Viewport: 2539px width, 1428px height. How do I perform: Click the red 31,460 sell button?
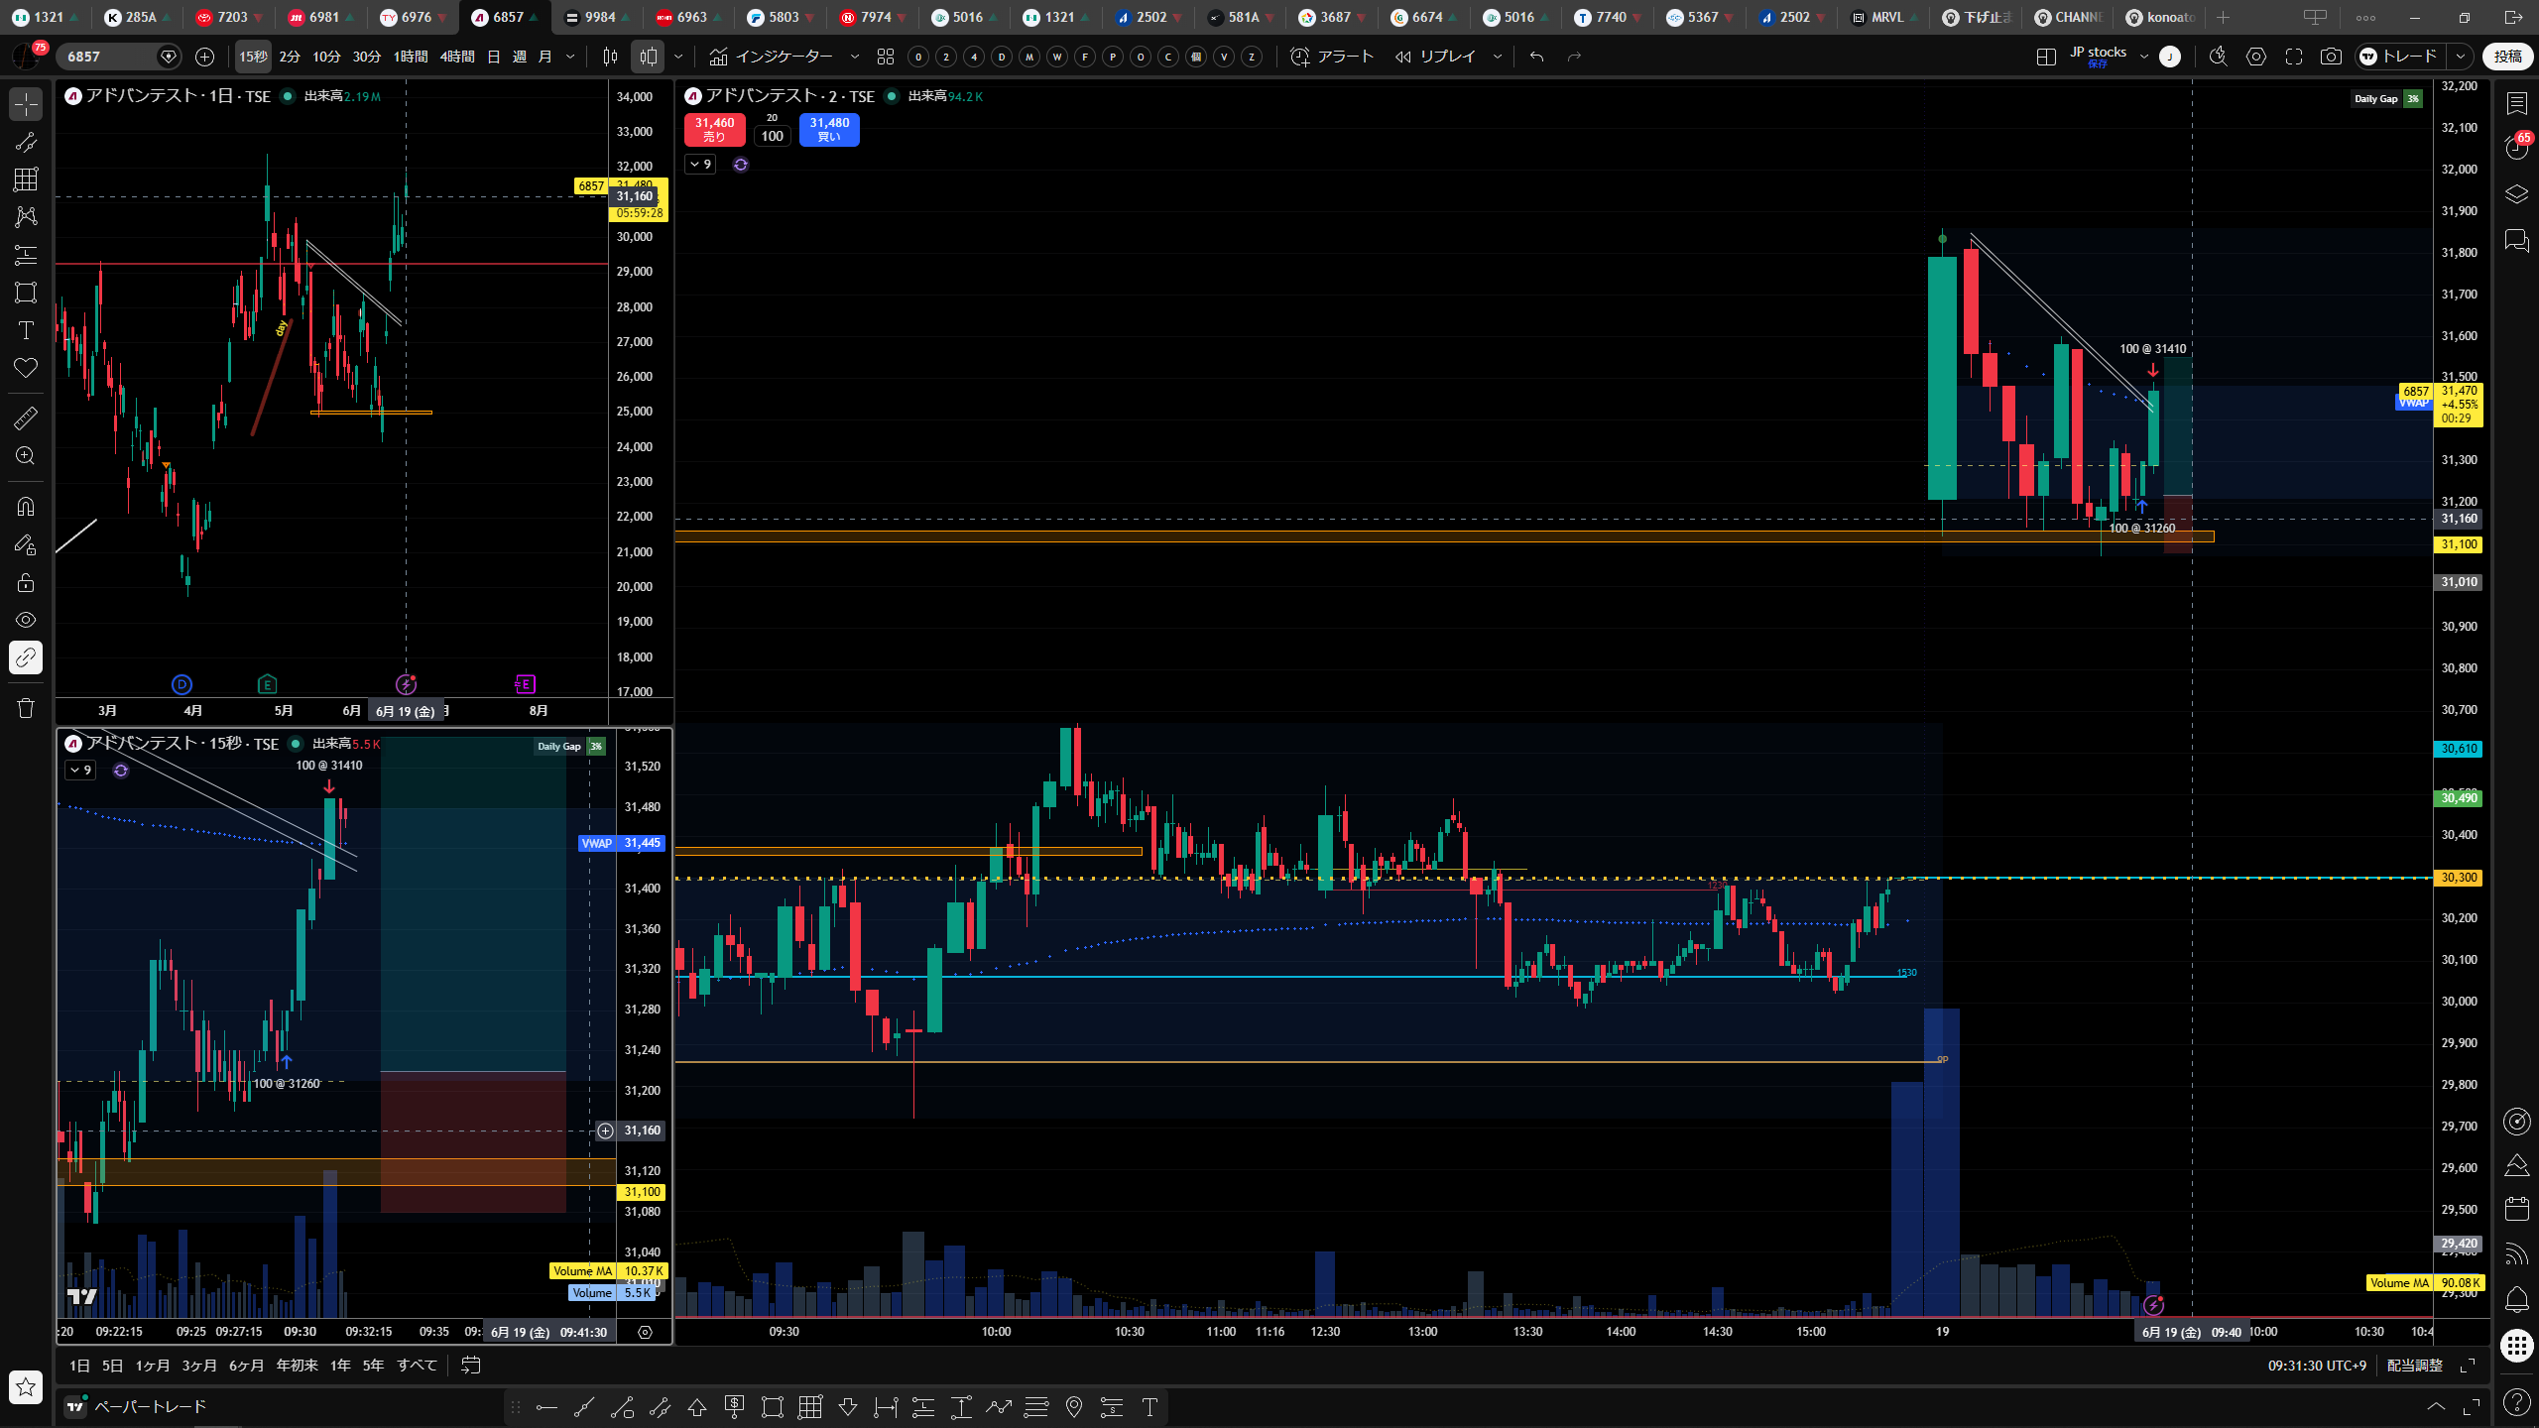pos(714,130)
